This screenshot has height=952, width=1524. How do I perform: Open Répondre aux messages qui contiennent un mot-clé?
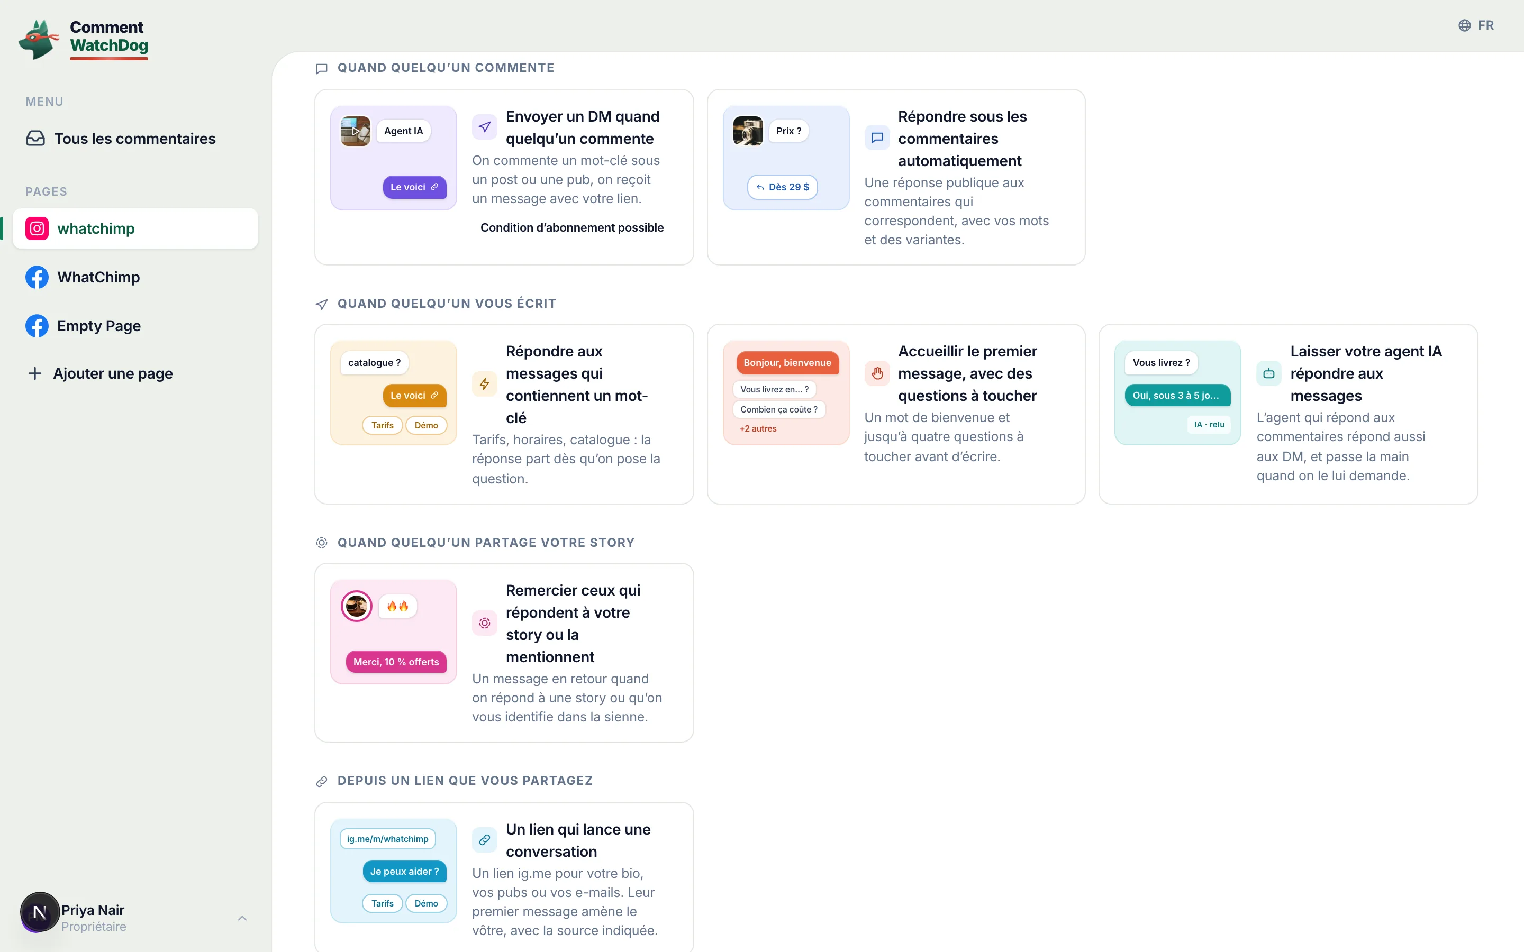click(504, 414)
